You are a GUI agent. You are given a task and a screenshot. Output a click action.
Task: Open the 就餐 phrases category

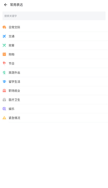54,45
